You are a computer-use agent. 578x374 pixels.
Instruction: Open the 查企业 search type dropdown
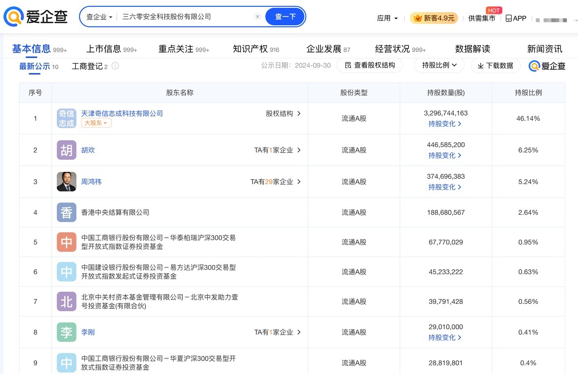point(100,17)
